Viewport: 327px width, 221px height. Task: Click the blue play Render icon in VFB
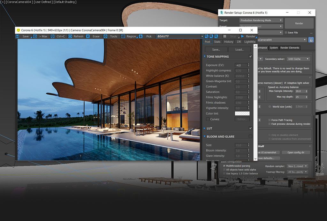(242, 36)
